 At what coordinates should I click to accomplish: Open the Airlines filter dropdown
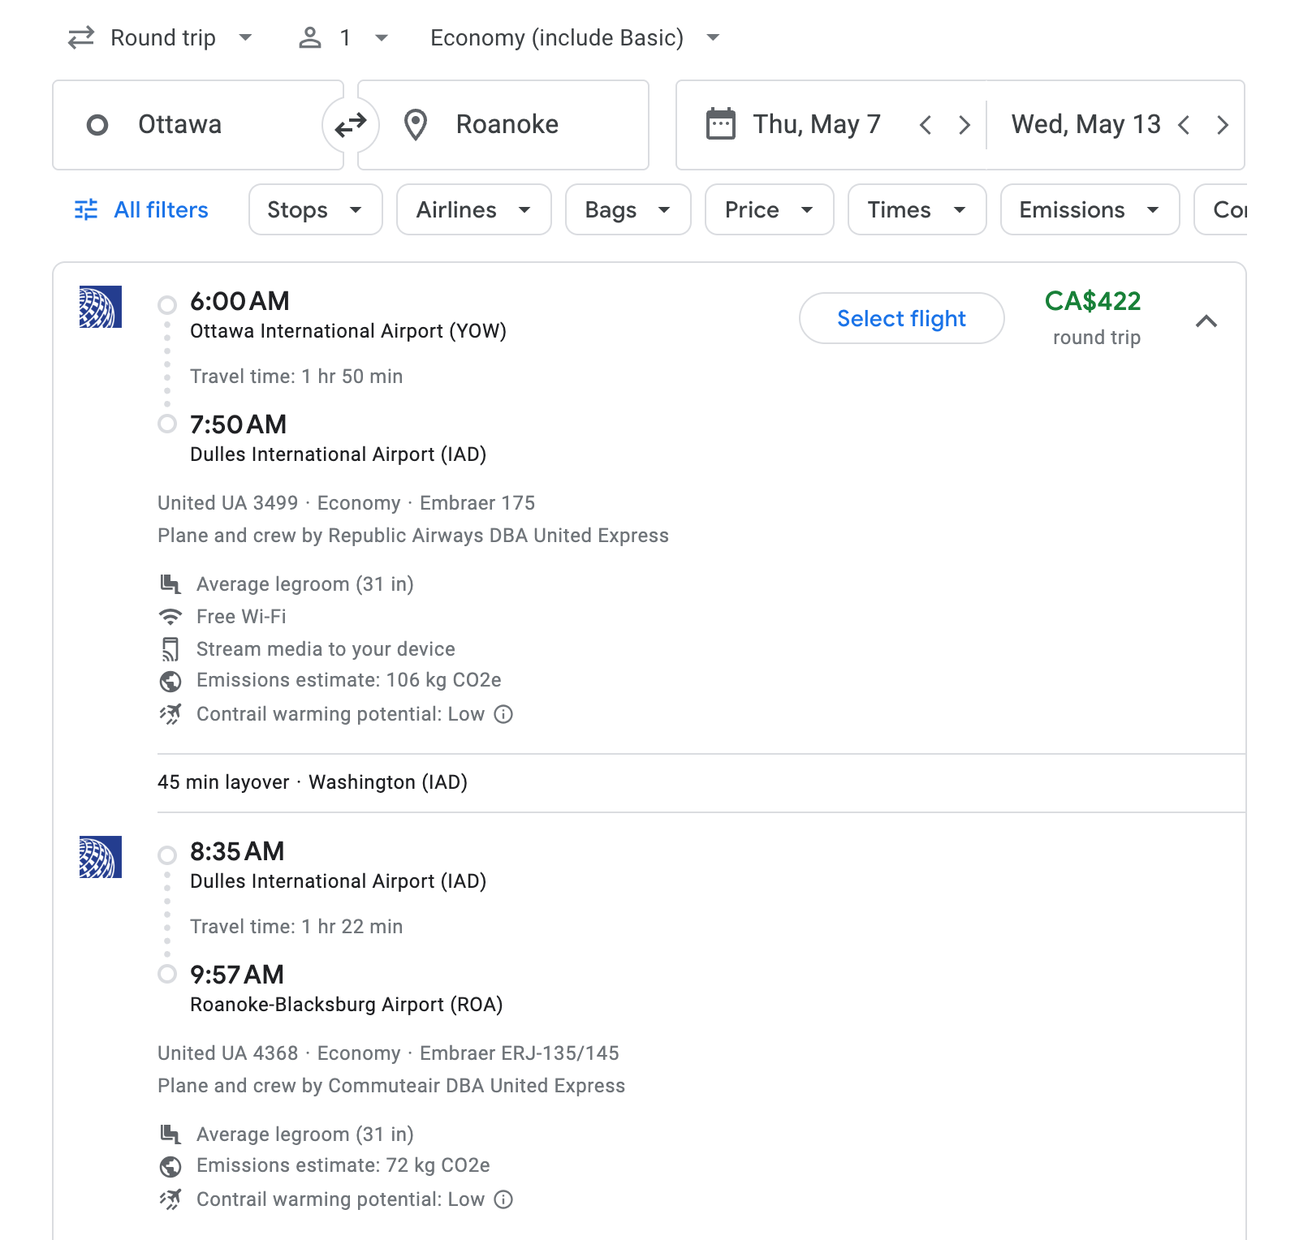[473, 209]
